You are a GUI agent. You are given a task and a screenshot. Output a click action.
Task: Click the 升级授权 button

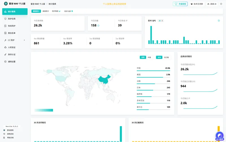tap(180, 4)
